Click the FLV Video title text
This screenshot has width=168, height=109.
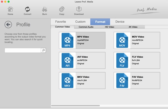coord(137,57)
